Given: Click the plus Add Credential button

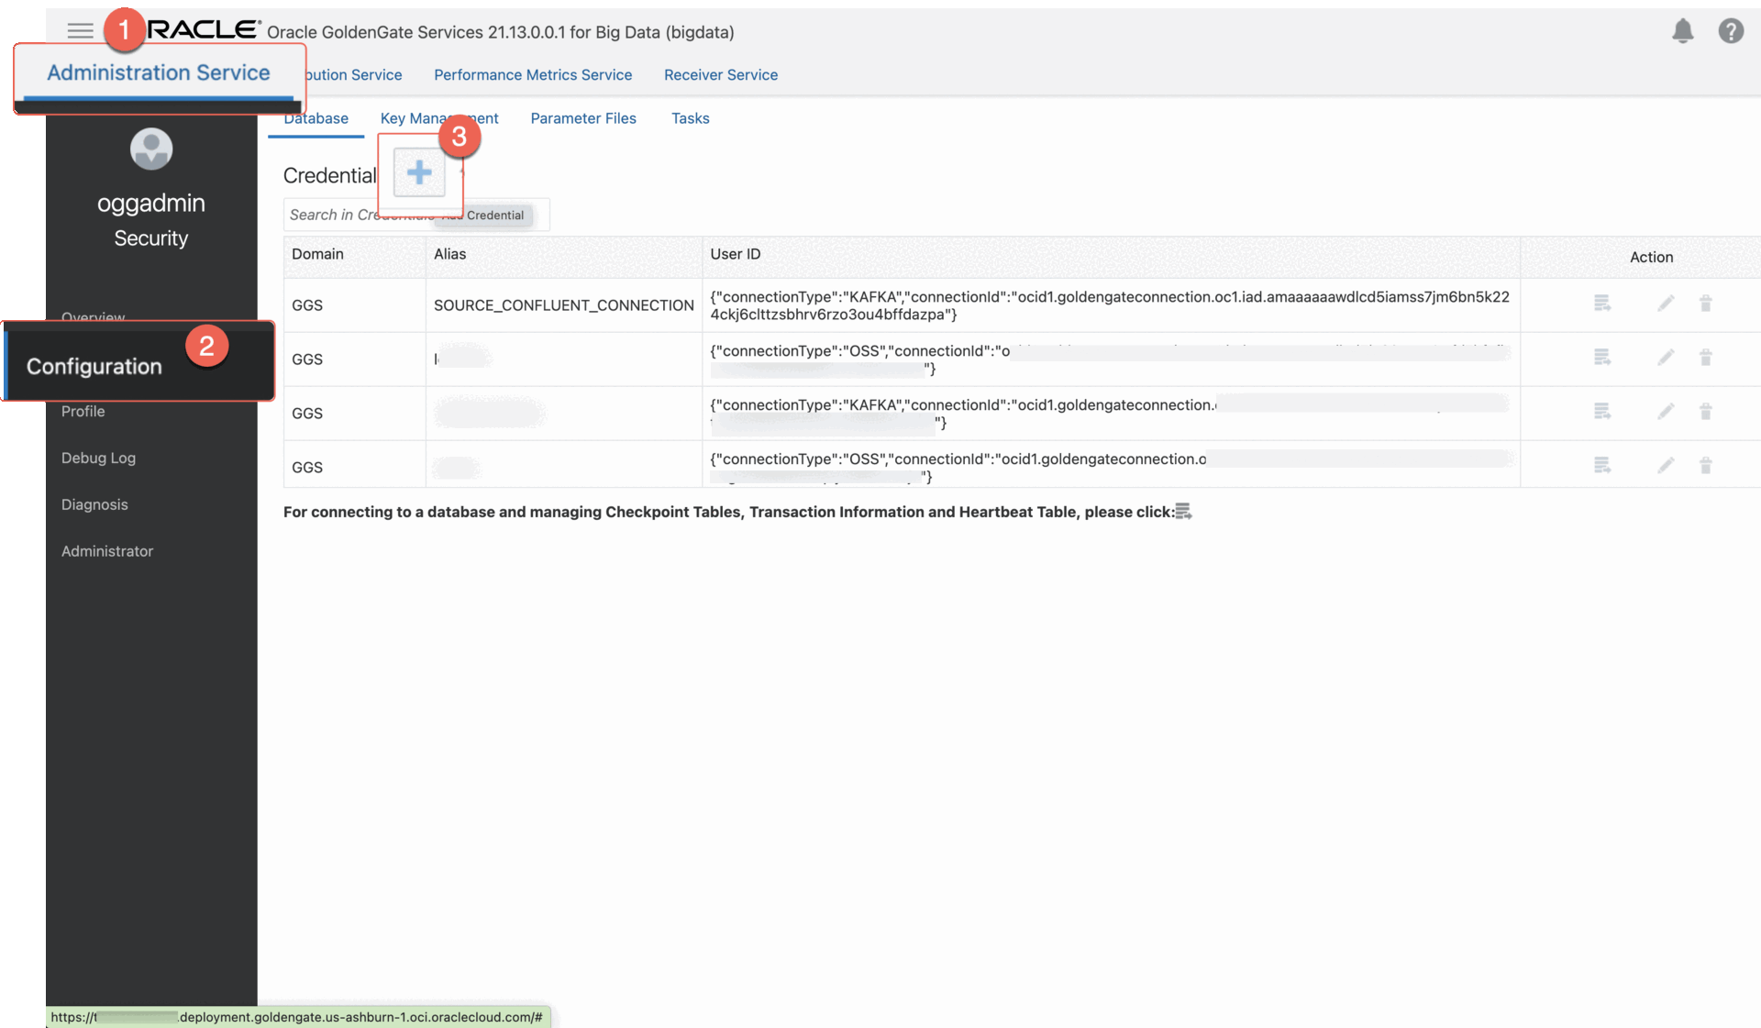Looking at the screenshot, I should (x=419, y=172).
